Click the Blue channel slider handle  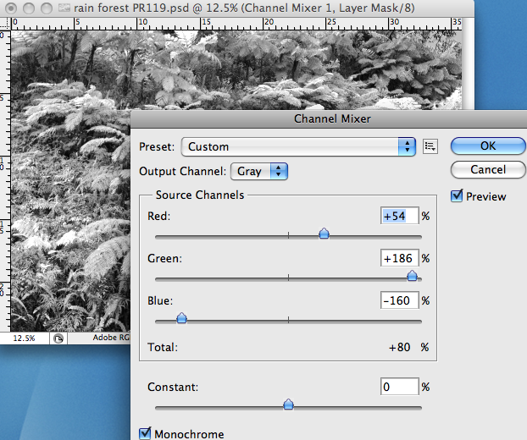(x=180, y=319)
